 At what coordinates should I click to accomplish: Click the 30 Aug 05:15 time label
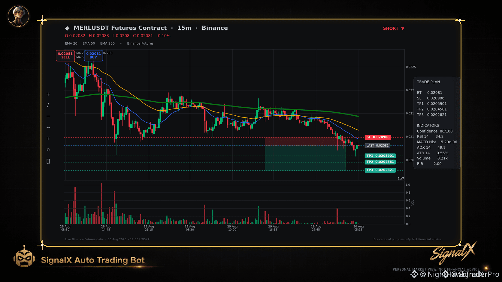(x=358, y=228)
